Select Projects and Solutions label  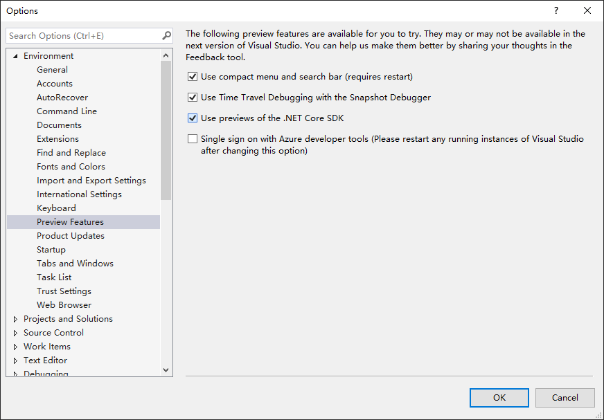click(x=68, y=319)
